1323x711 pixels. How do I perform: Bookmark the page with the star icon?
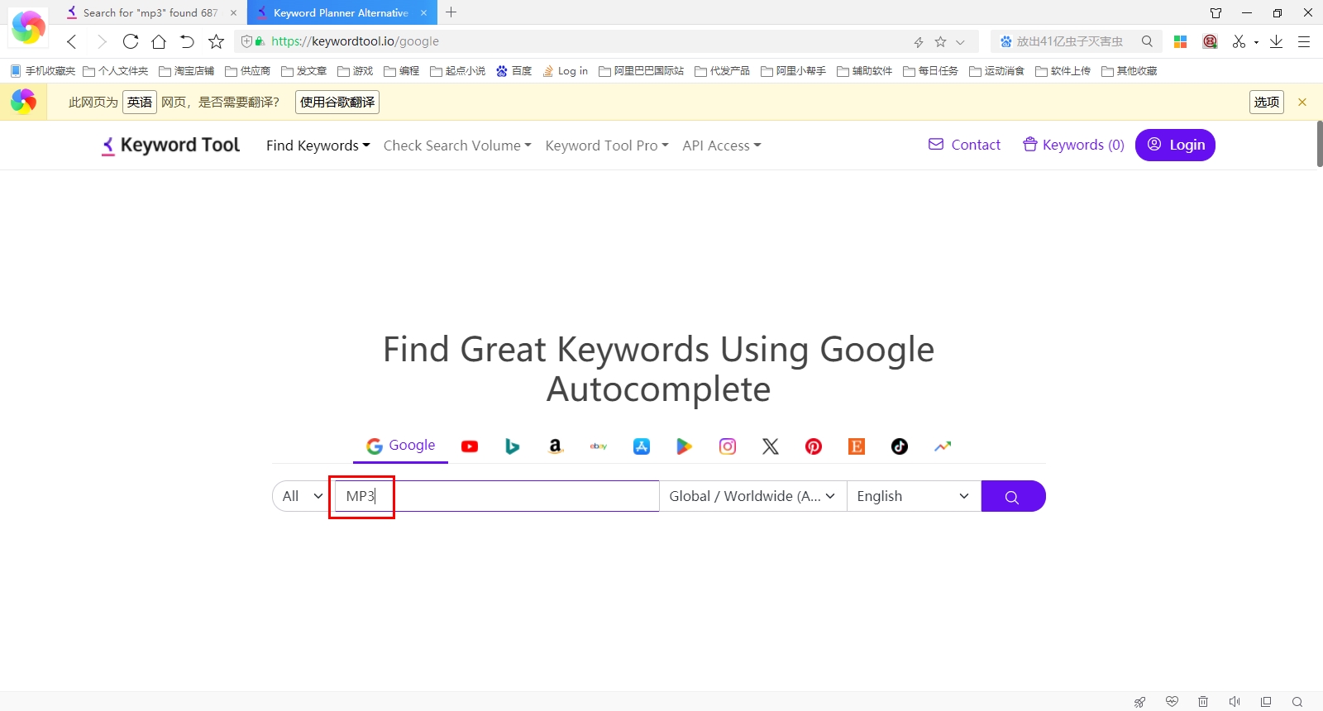click(217, 41)
